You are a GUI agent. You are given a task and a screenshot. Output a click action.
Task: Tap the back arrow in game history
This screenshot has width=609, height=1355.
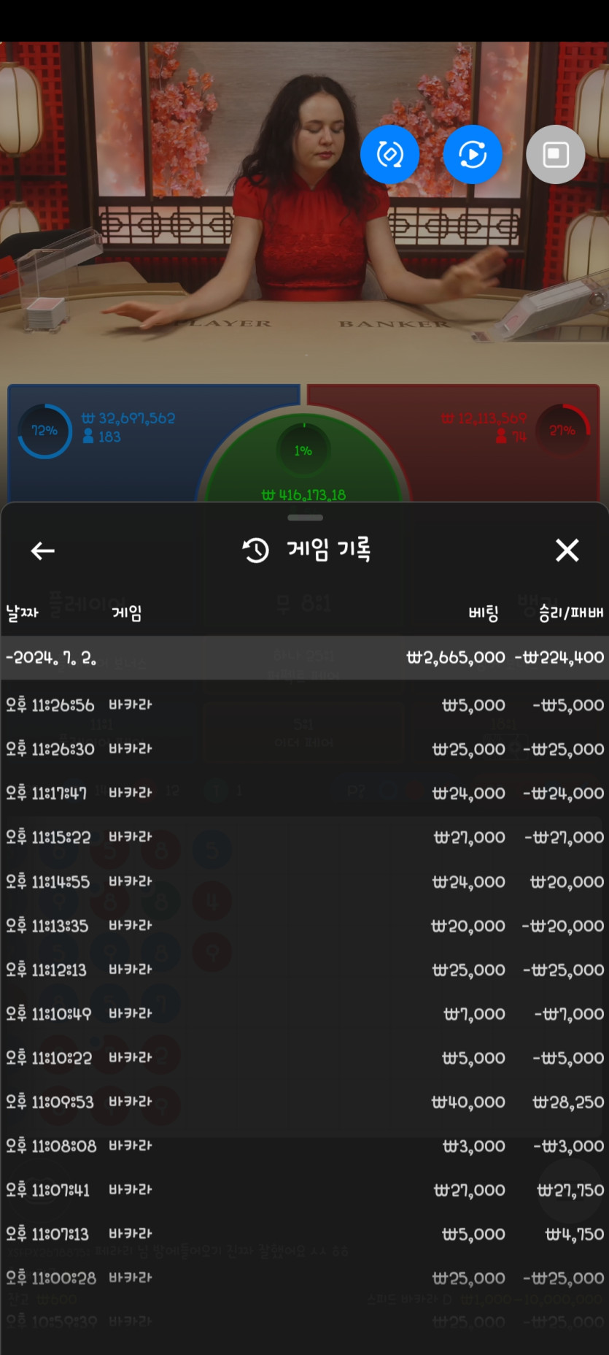pos(43,550)
